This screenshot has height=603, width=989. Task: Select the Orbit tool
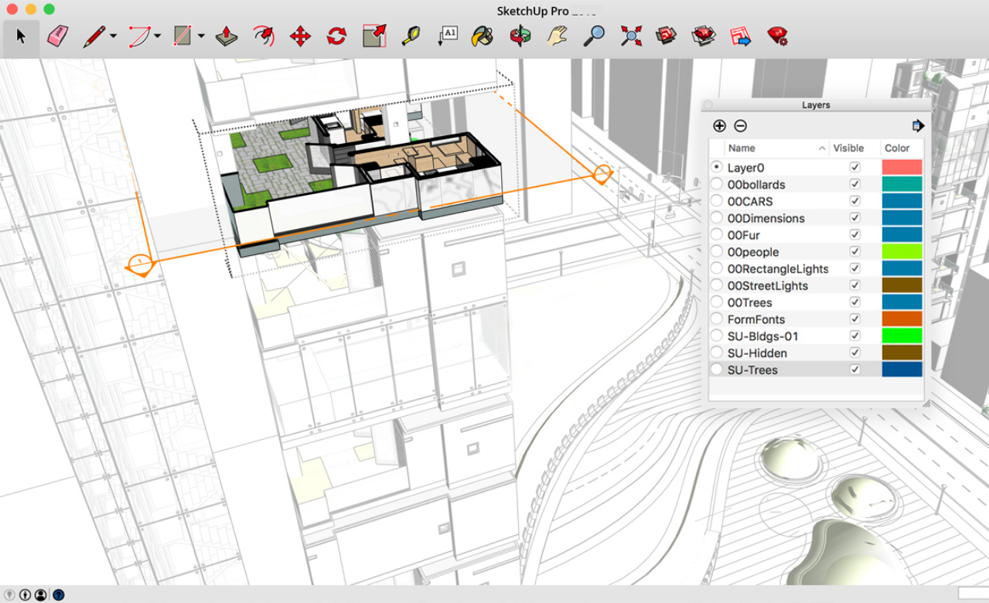(520, 36)
